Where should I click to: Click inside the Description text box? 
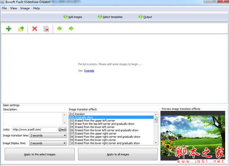pos(33,119)
